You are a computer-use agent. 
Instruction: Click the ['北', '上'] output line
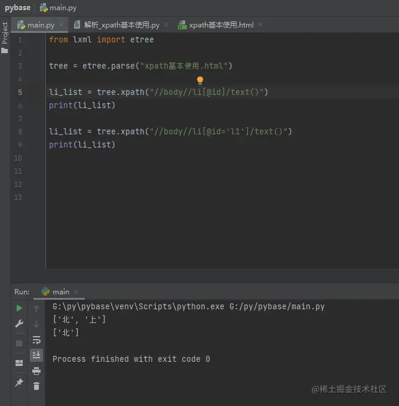pyautogui.click(x=79, y=319)
